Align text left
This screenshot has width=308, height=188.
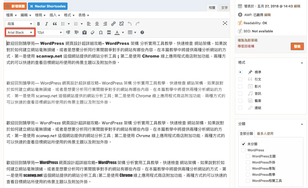tap(89, 24)
